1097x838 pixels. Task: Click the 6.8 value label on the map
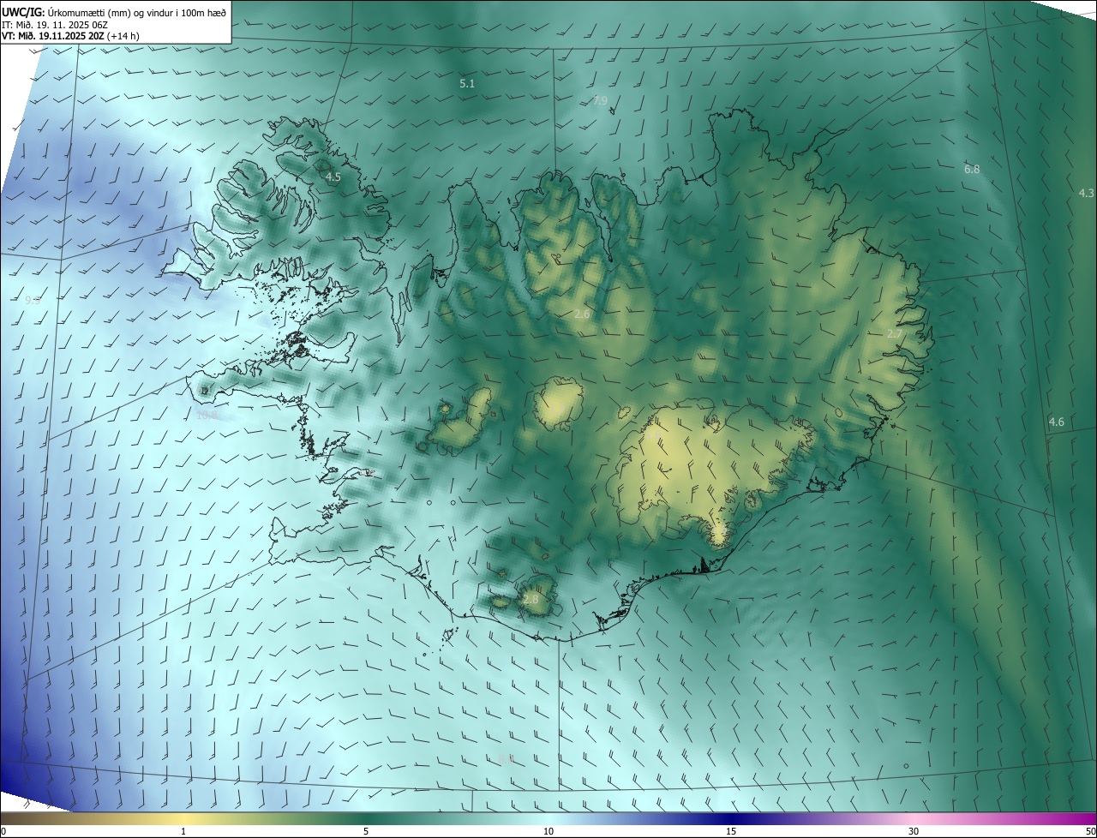point(972,170)
